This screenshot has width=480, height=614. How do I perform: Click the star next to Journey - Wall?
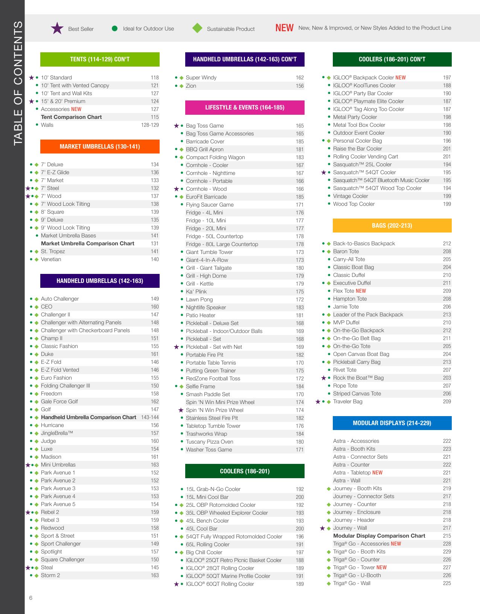pyautogui.click(x=323, y=528)
